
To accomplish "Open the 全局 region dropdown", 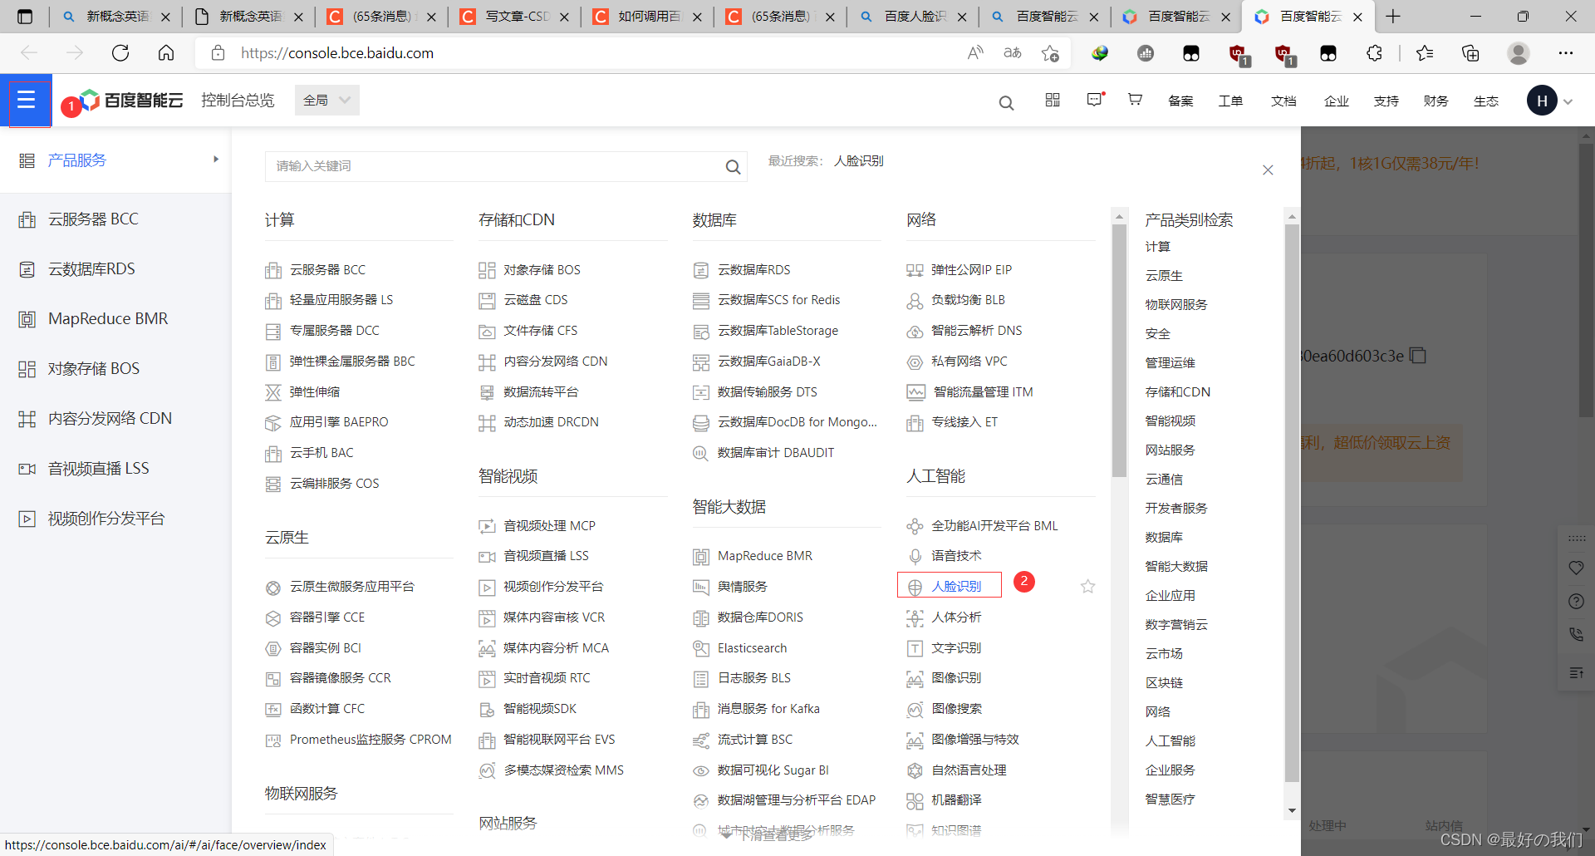I will pyautogui.click(x=326, y=100).
